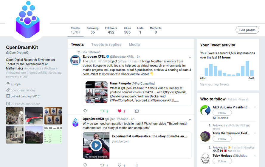Screen dimensions: 265x167
Task: Open the Hans Fangohr quoted tweet card
Action: point(137,92)
